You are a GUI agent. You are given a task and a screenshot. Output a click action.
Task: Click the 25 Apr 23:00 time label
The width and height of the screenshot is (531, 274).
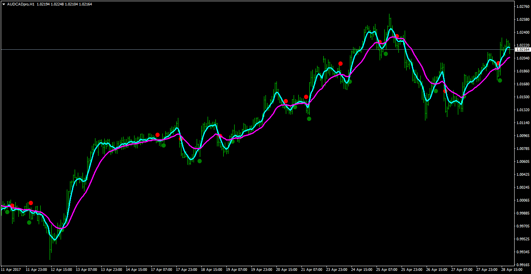pyautogui.click(x=412, y=270)
